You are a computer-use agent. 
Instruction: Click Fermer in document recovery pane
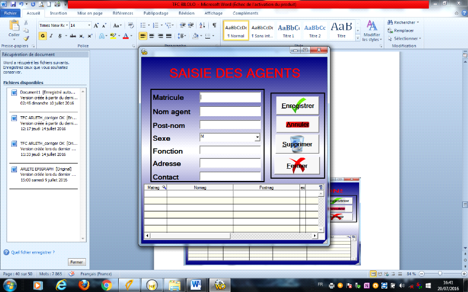pos(77,262)
